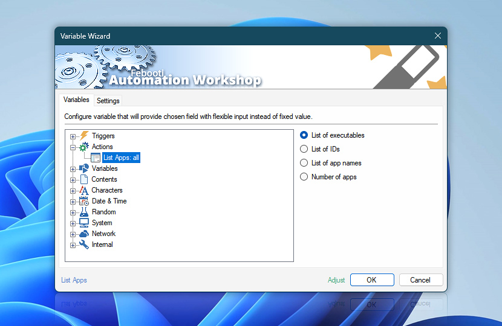Select the Network label in tree
The width and height of the screenshot is (502, 326).
[x=104, y=234]
